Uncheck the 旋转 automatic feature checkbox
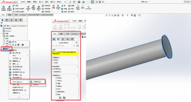 56,86
